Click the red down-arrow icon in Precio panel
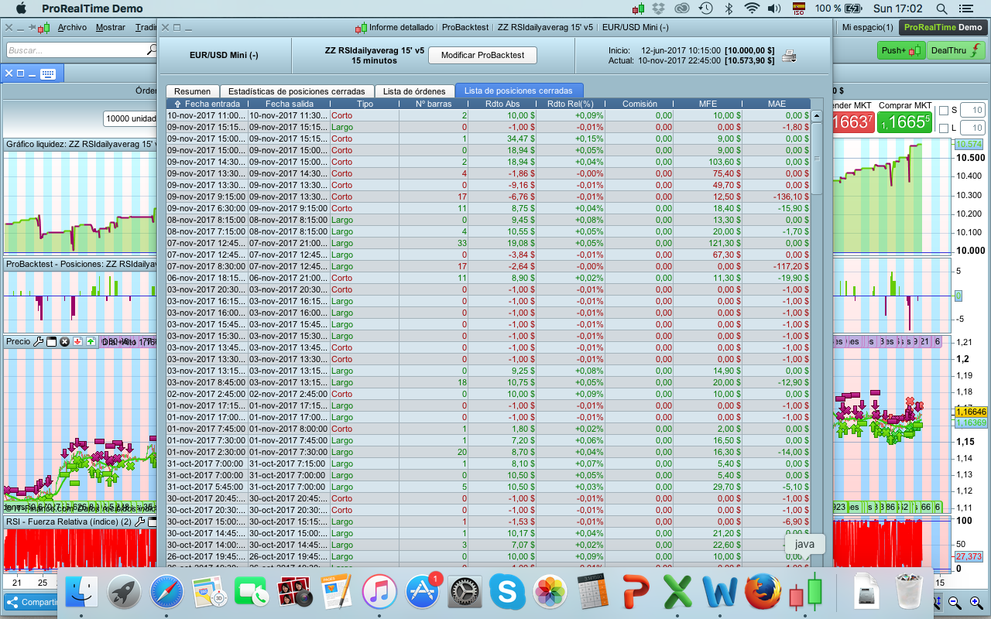This screenshot has height=619, width=991. (77, 341)
